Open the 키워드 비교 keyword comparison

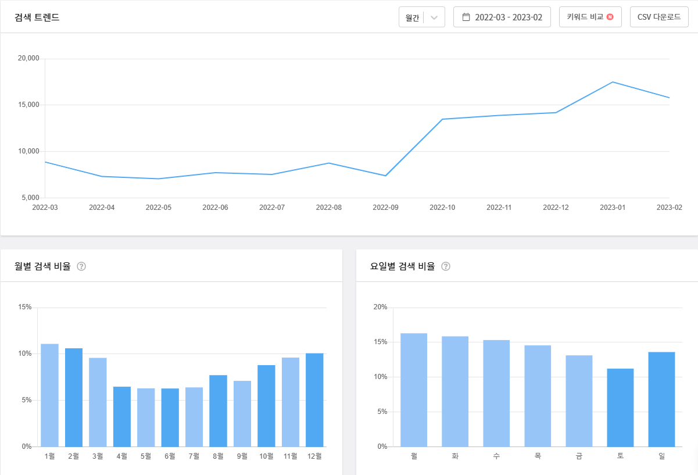coord(590,17)
